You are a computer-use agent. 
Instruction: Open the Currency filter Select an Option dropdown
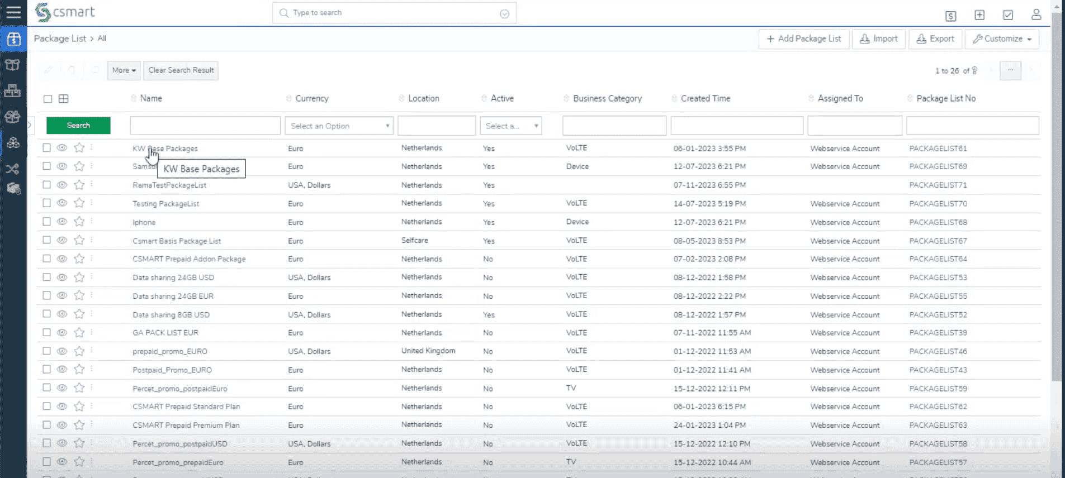[x=339, y=126]
